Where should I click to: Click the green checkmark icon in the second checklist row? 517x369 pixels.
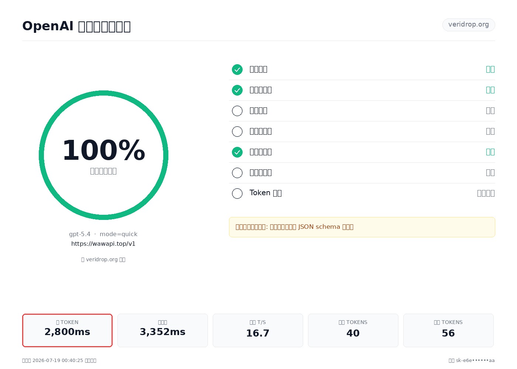[237, 90]
